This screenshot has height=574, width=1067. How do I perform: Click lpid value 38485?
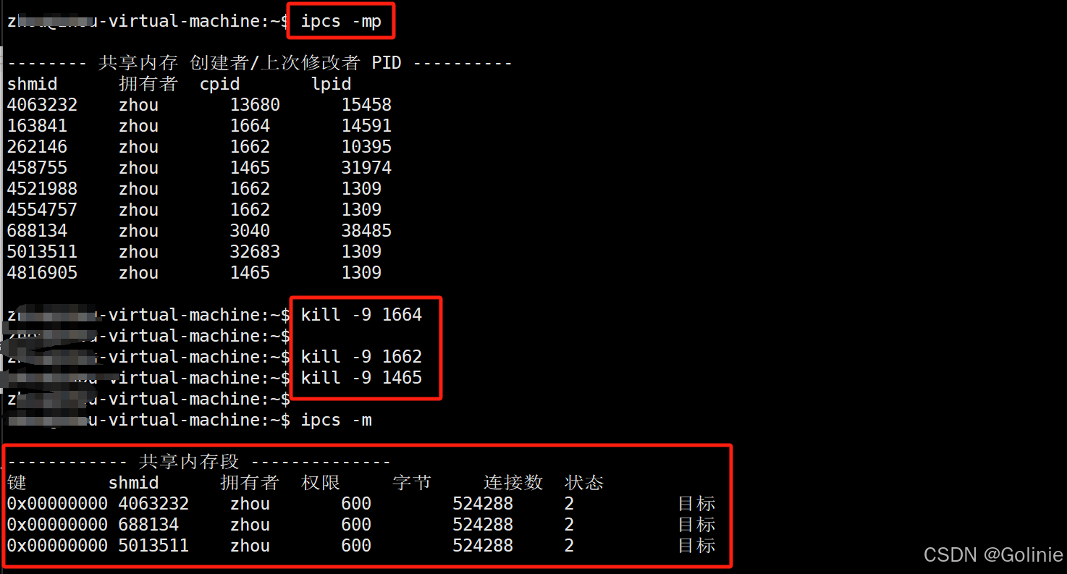pyautogui.click(x=366, y=231)
